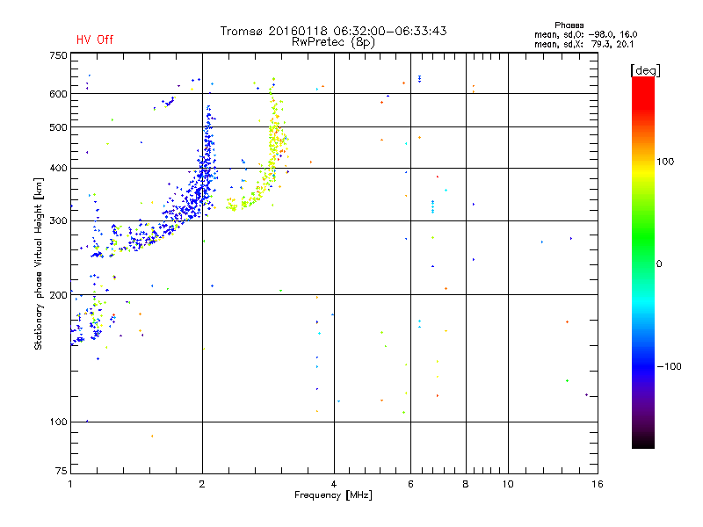Click the Frequency [MHz] axis label
This screenshot has width=703, height=527.
[333, 495]
